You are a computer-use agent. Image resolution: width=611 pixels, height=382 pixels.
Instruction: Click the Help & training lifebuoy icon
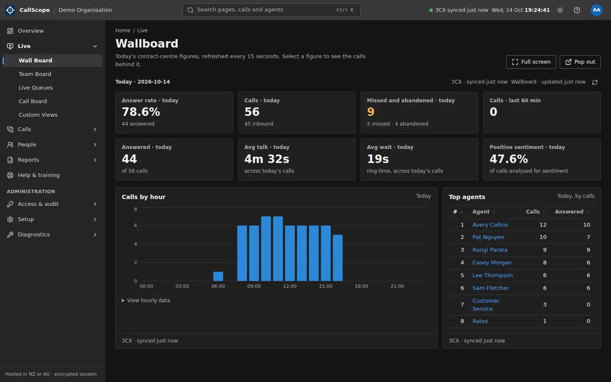[10, 175]
